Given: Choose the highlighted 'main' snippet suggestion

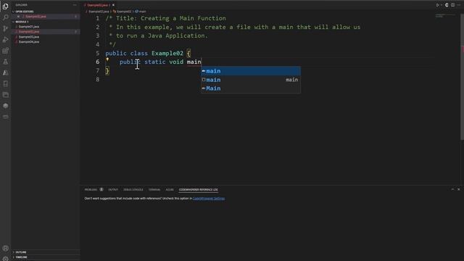Looking at the screenshot, I should 251,71.
